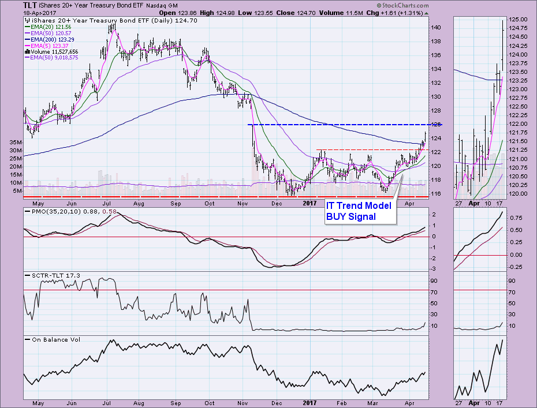Click the green EMA(20) legend line marker
The width and height of the screenshot is (537, 408).
(x=27, y=27)
